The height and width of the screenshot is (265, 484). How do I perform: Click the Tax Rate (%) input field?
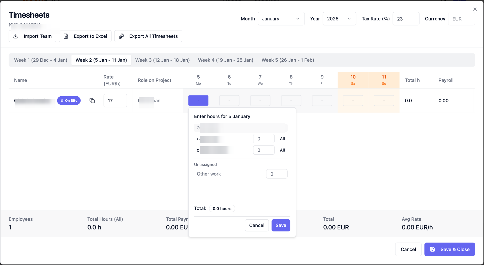[x=406, y=19]
